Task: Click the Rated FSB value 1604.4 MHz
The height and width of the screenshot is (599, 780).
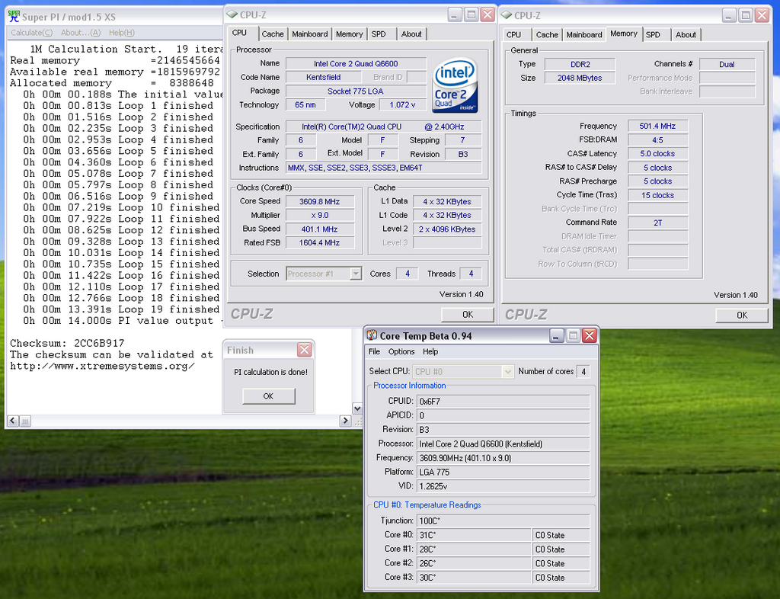Action: (319, 243)
